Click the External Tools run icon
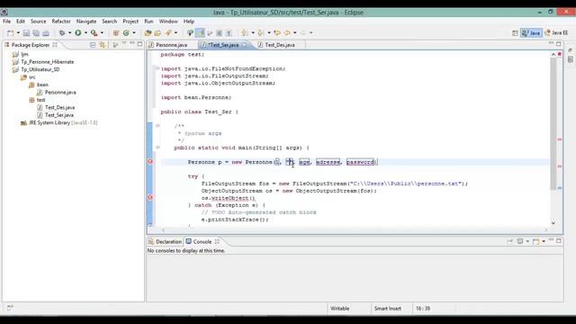The height and width of the screenshot is (324, 576). click(x=94, y=33)
